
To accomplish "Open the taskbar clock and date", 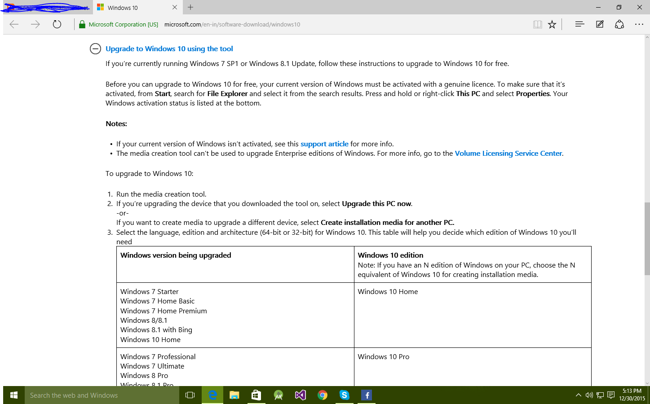I will point(632,395).
